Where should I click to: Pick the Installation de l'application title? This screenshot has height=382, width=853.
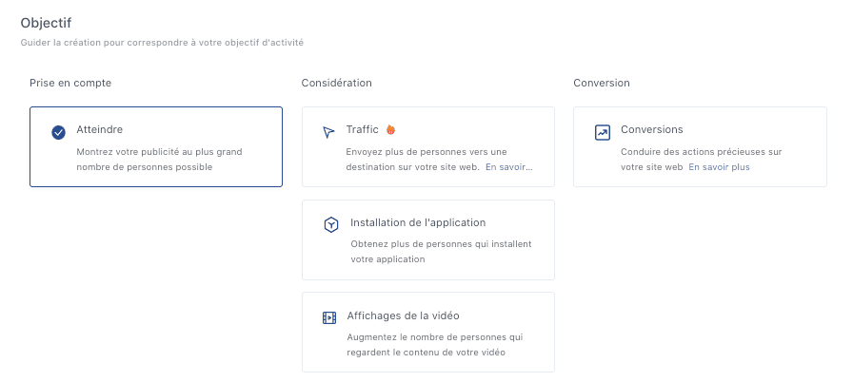point(418,222)
